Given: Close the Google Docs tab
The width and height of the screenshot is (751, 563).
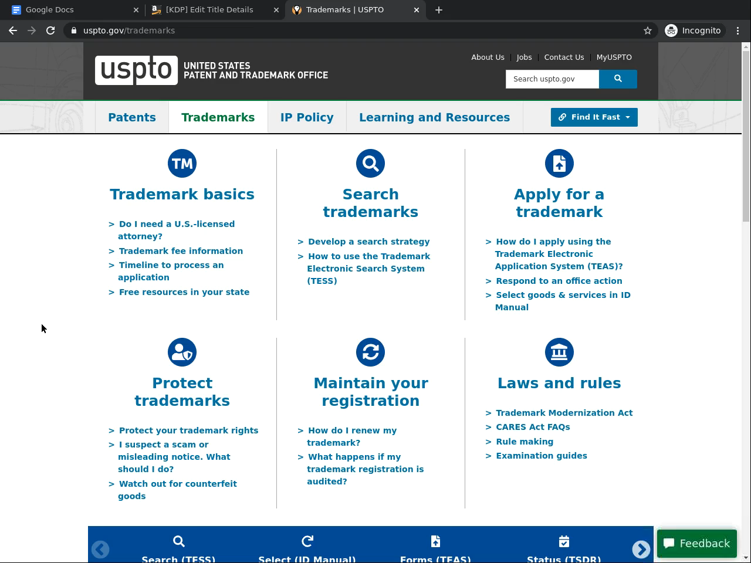Looking at the screenshot, I should point(136,10).
